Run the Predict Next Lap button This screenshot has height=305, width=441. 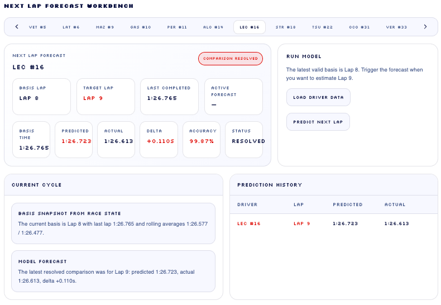click(318, 122)
